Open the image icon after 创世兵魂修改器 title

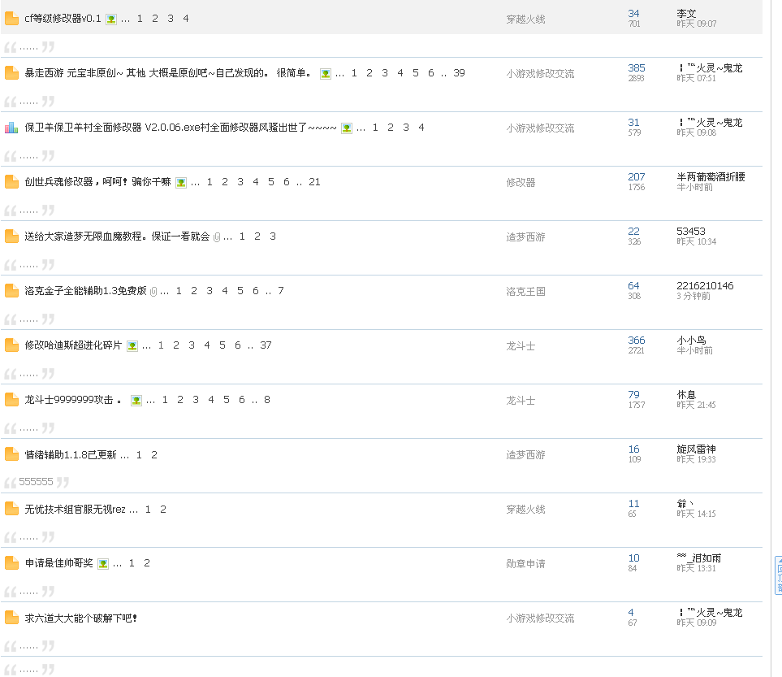181,183
